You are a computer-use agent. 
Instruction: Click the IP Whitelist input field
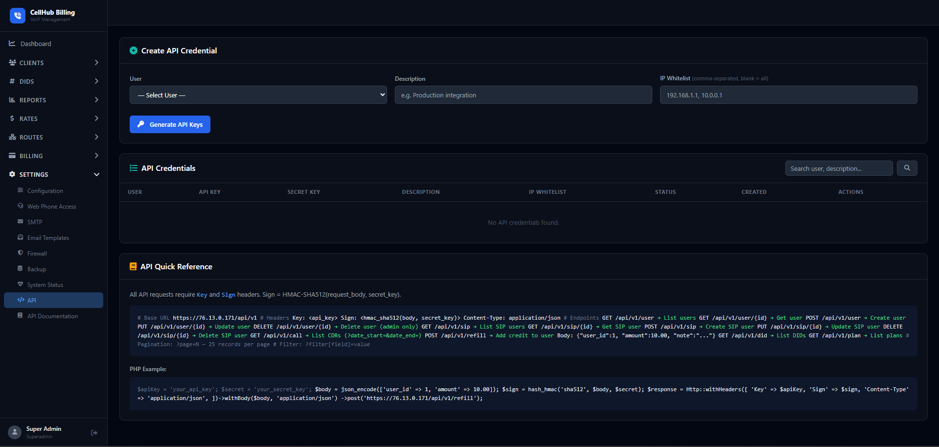(789, 95)
